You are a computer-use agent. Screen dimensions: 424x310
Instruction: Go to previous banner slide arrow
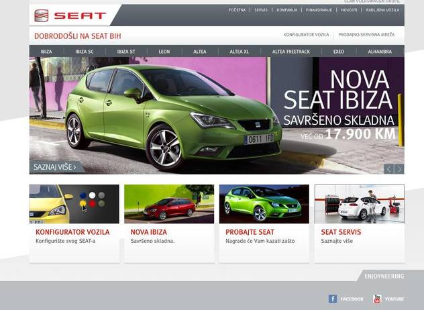point(389,169)
